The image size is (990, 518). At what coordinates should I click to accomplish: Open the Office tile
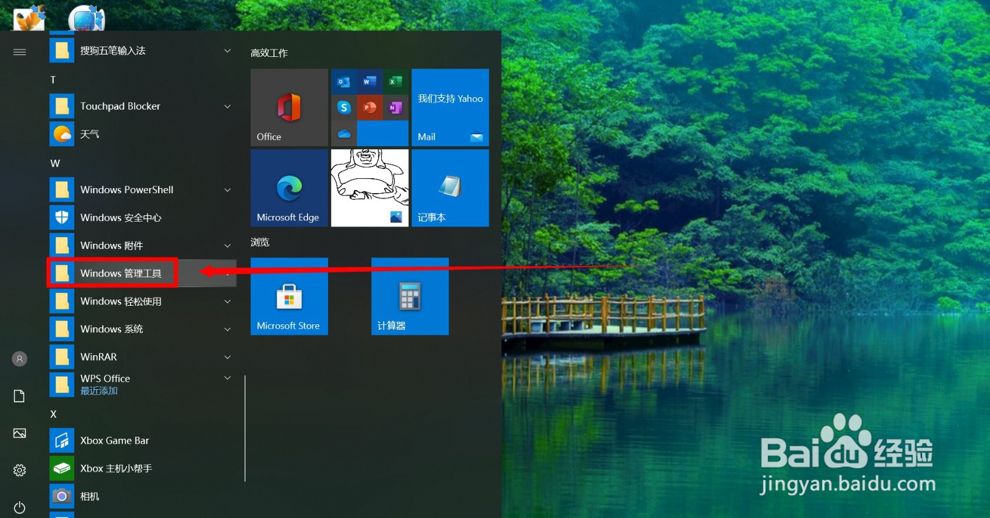289,107
